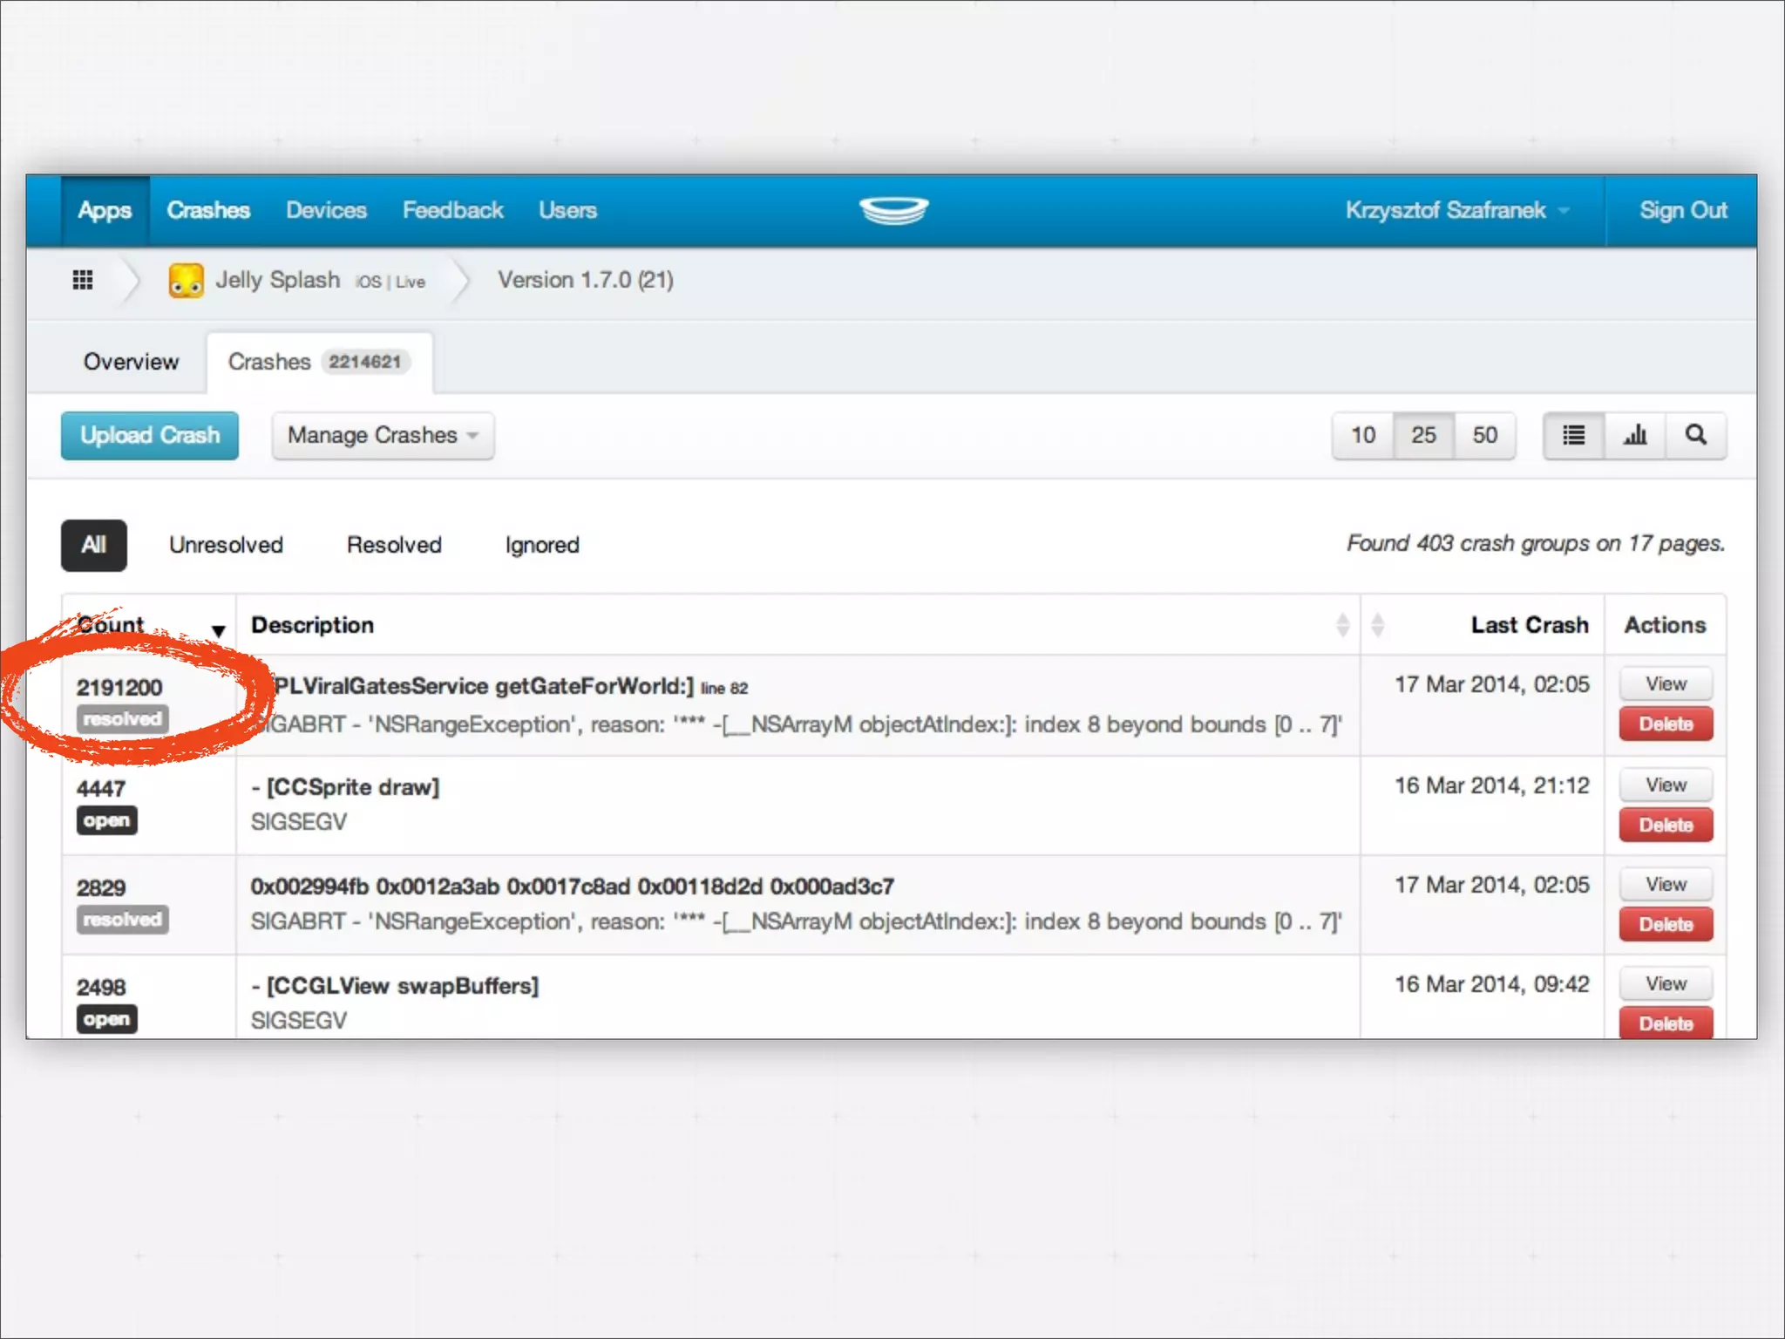Open crash search magnifier icon
Viewport: 1785px width, 1339px height.
pyautogui.click(x=1696, y=435)
